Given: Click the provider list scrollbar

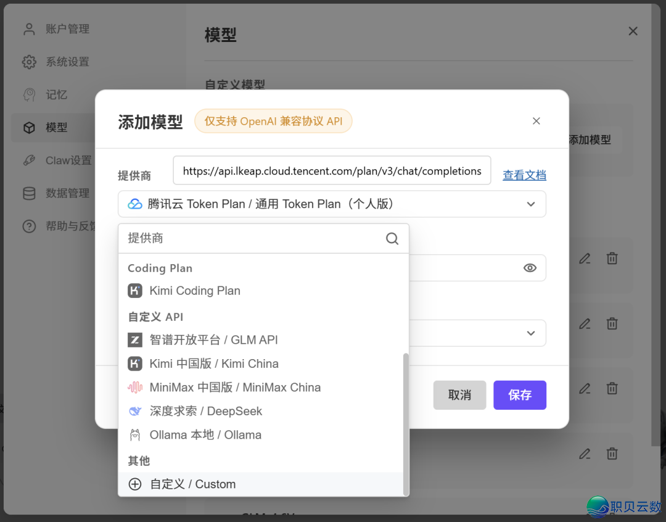Looking at the screenshot, I should tap(406, 425).
